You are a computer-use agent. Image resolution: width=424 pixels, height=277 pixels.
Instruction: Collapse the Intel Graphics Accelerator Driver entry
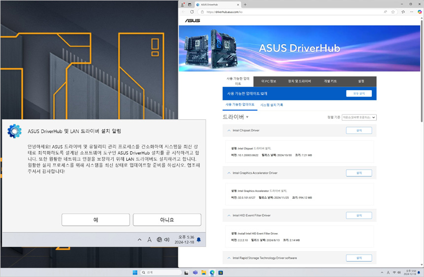coord(229,173)
